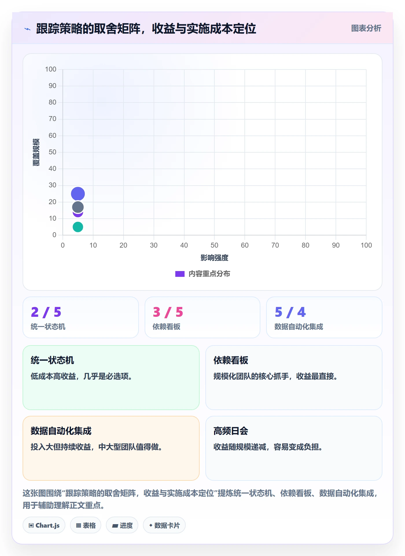The image size is (405, 556).
Task: Click the 图表分析 label in header
Action: (x=366, y=28)
